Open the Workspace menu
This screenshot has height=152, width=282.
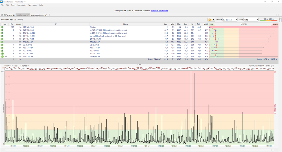32,5
